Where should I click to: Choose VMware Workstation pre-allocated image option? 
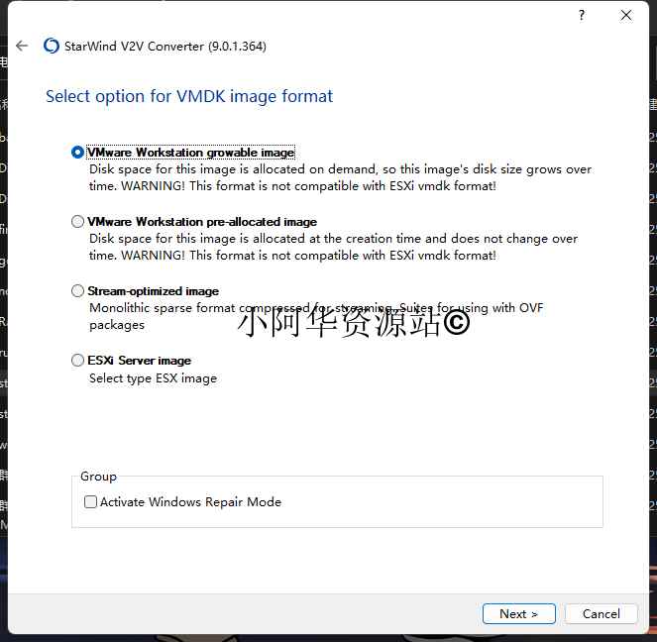[x=78, y=222]
